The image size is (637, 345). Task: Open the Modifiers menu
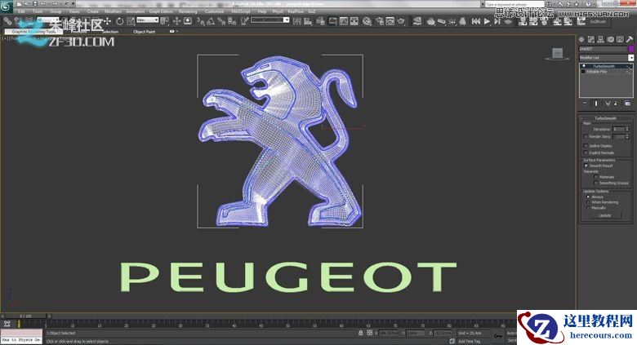tap(113, 11)
